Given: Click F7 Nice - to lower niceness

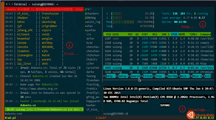Looking at the screenshot, I should (x=183, y=76).
